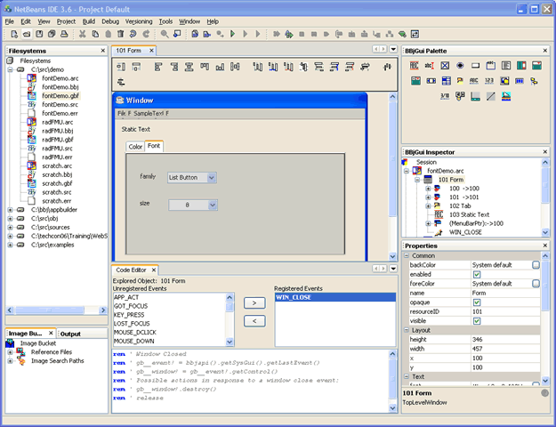Image resolution: width=556 pixels, height=427 pixels.
Task: Click the gray circle icon in Properties description
Action: coord(544,393)
